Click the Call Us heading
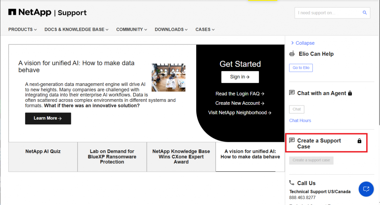 point(306,183)
